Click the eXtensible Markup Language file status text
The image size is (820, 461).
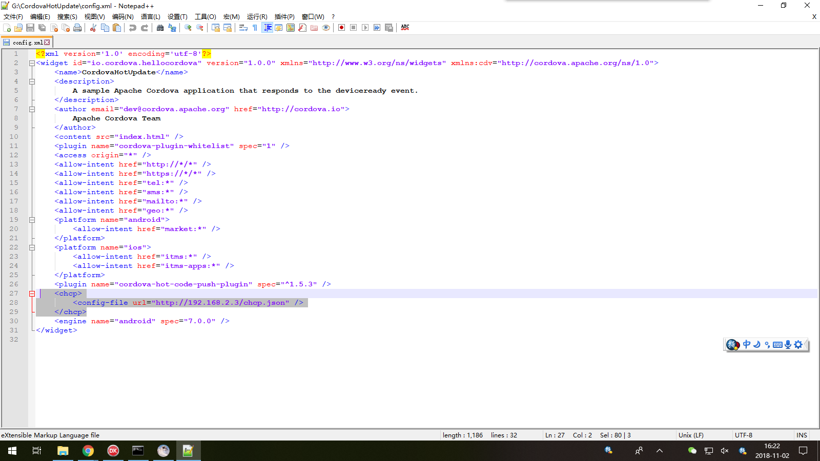(x=50, y=435)
